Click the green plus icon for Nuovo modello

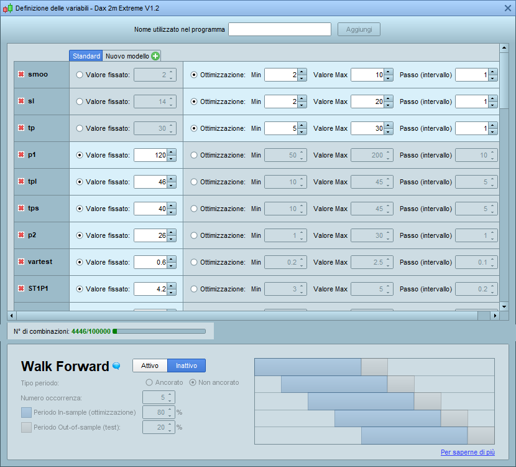point(155,56)
